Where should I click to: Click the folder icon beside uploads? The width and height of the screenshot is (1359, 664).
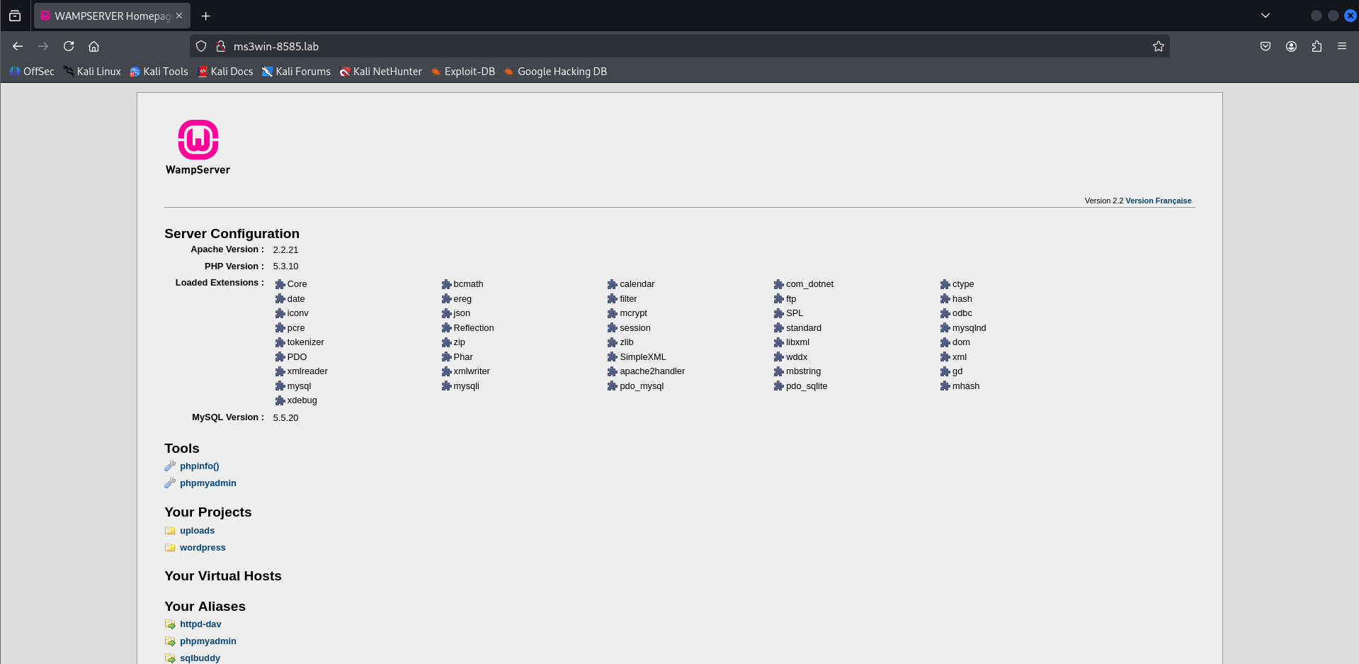(x=170, y=531)
